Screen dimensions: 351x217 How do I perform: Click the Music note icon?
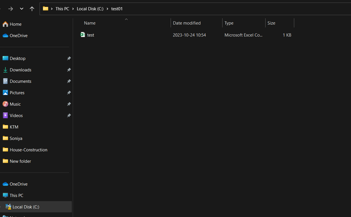(5, 104)
